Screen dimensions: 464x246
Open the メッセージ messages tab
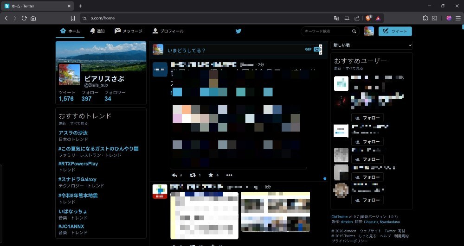(129, 31)
